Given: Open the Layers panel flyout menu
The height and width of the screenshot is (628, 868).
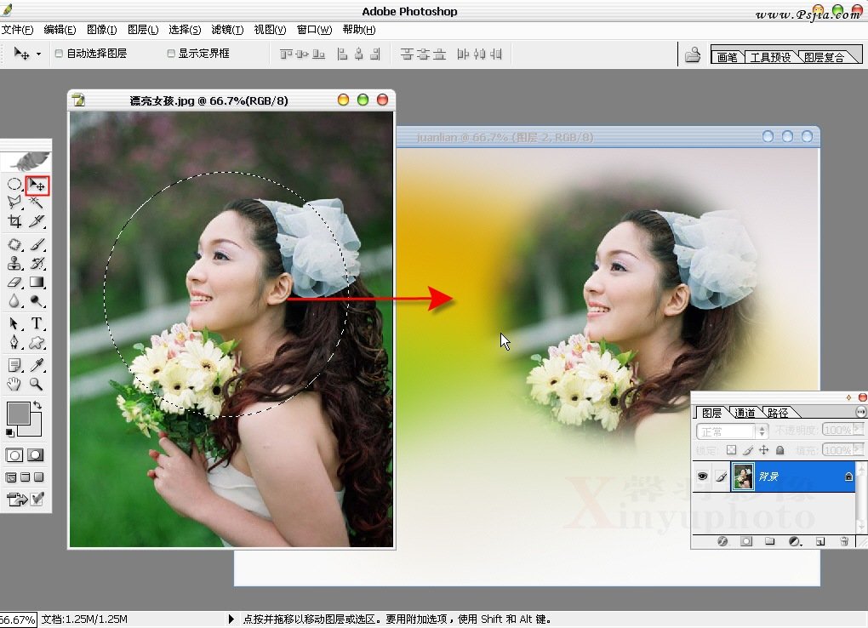Looking at the screenshot, I should (860, 412).
